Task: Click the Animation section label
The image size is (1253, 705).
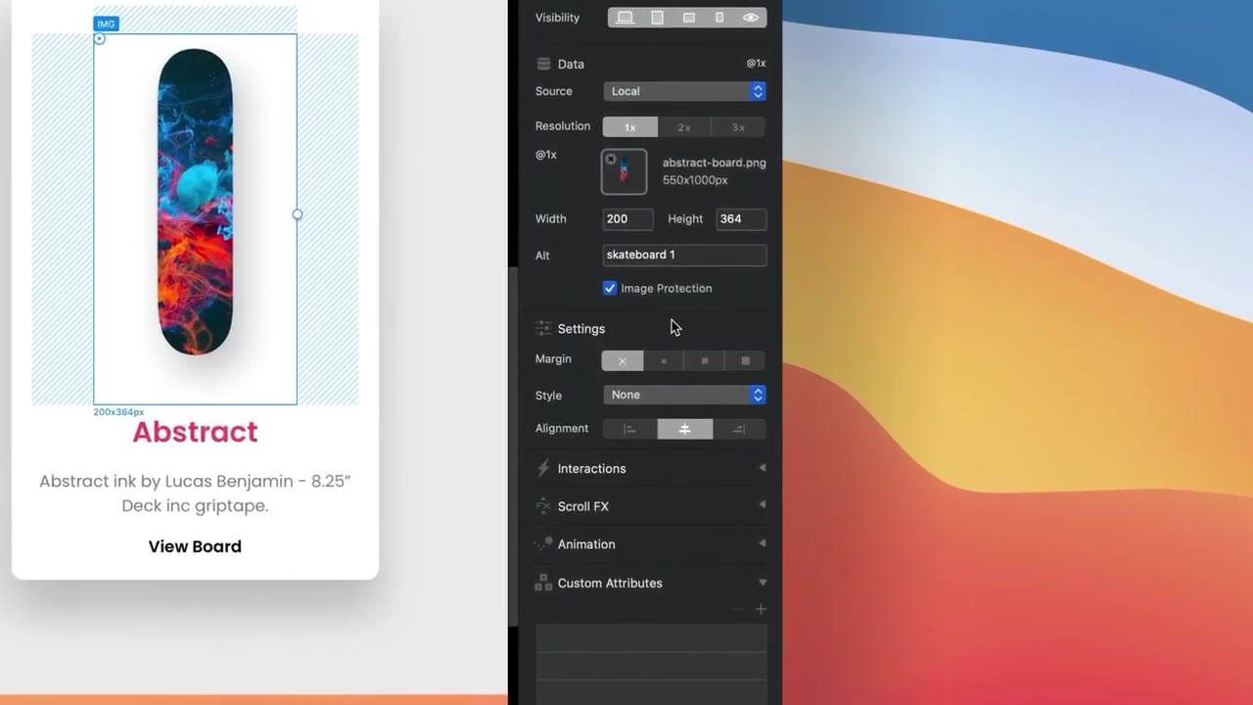Action: pos(586,544)
